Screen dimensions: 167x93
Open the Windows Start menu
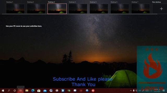click(x=3, y=91)
